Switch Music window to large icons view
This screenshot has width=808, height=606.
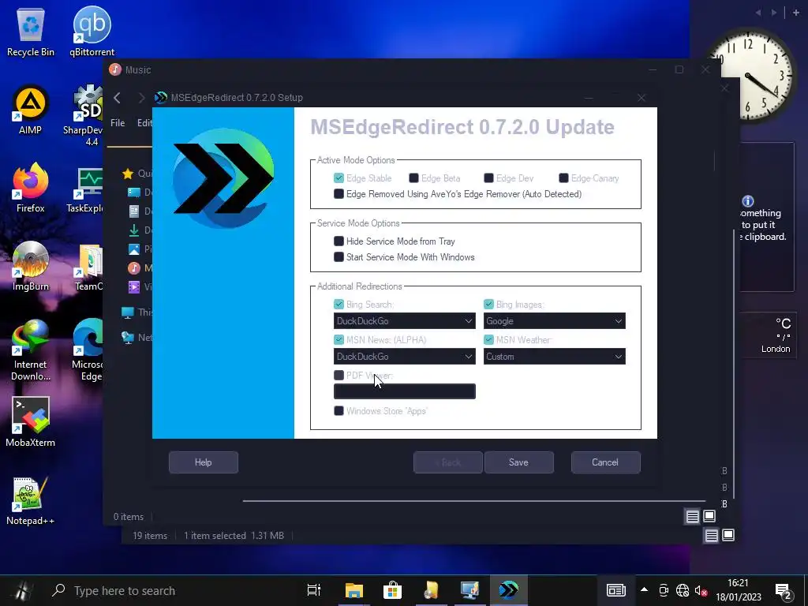[709, 516]
